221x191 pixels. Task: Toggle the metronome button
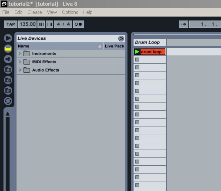[x=78, y=24]
